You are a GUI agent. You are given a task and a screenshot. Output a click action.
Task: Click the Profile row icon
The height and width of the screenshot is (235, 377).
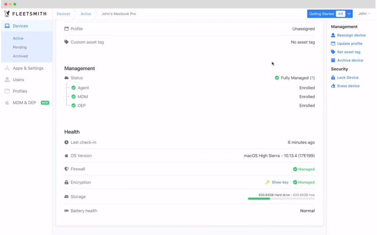click(66, 29)
